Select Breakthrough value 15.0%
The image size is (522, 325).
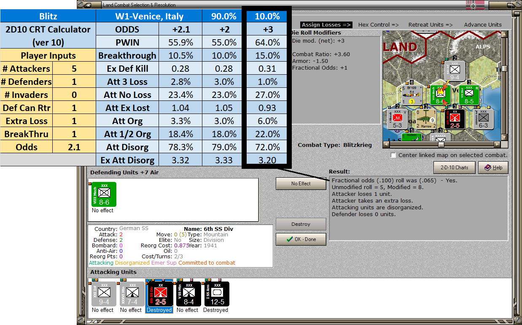267,55
